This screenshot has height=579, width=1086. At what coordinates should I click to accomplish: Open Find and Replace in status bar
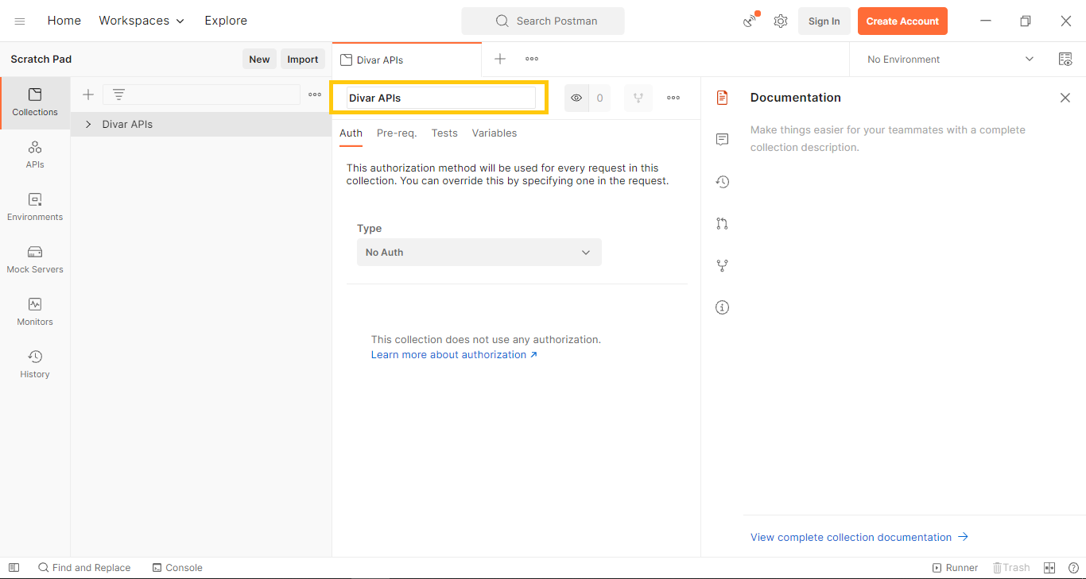click(84, 568)
